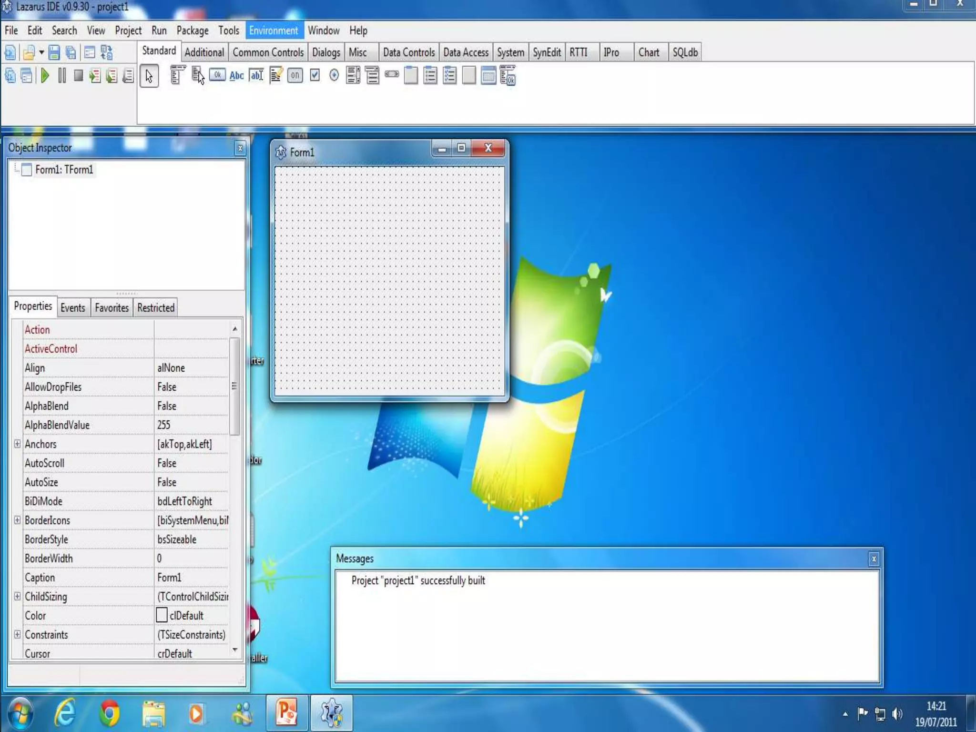Image resolution: width=976 pixels, height=732 pixels.
Task: Click the green Run button
Action: (x=45, y=76)
